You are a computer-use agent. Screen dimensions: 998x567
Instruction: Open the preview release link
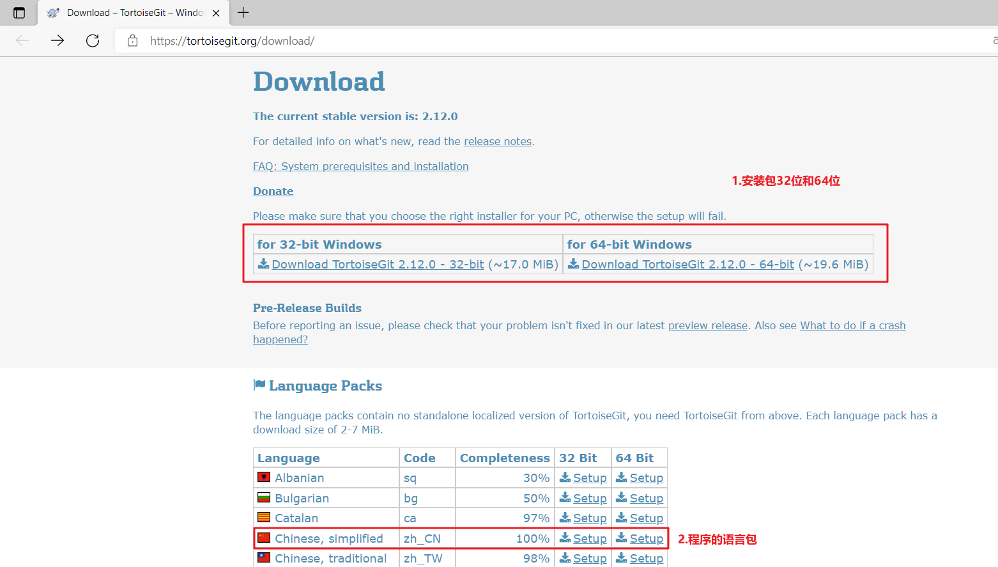tap(708, 325)
